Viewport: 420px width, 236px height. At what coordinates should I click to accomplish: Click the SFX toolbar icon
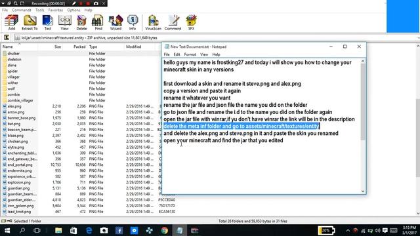[191, 22]
